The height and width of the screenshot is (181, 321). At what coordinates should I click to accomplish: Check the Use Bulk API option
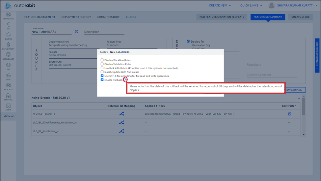(x=102, y=68)
